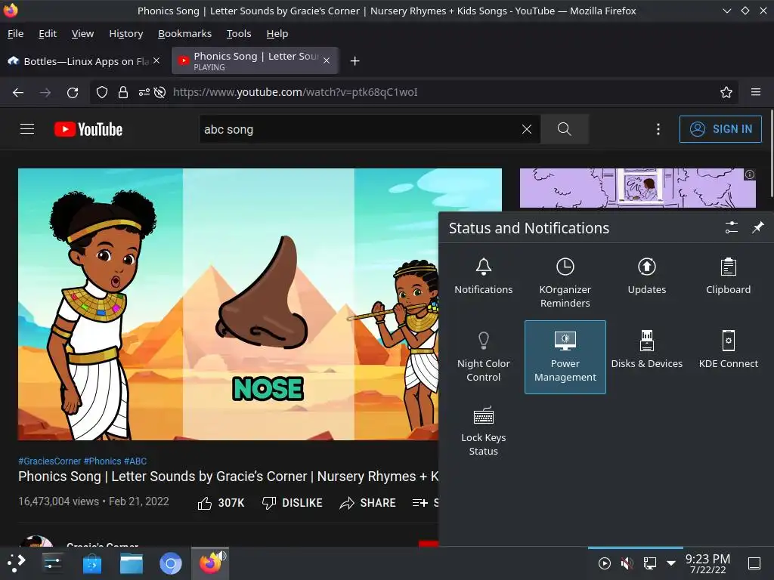Image resolution: width=774 pixels, height=580 pixels.
Task: Switch to Bottles—Linux Apps tab
Action: click(83, 61)
